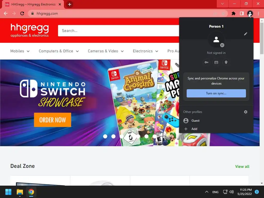This screenshot has height=198, width=264.
Task: Click ORDER NOW banner button
Action: pos(53,120)
